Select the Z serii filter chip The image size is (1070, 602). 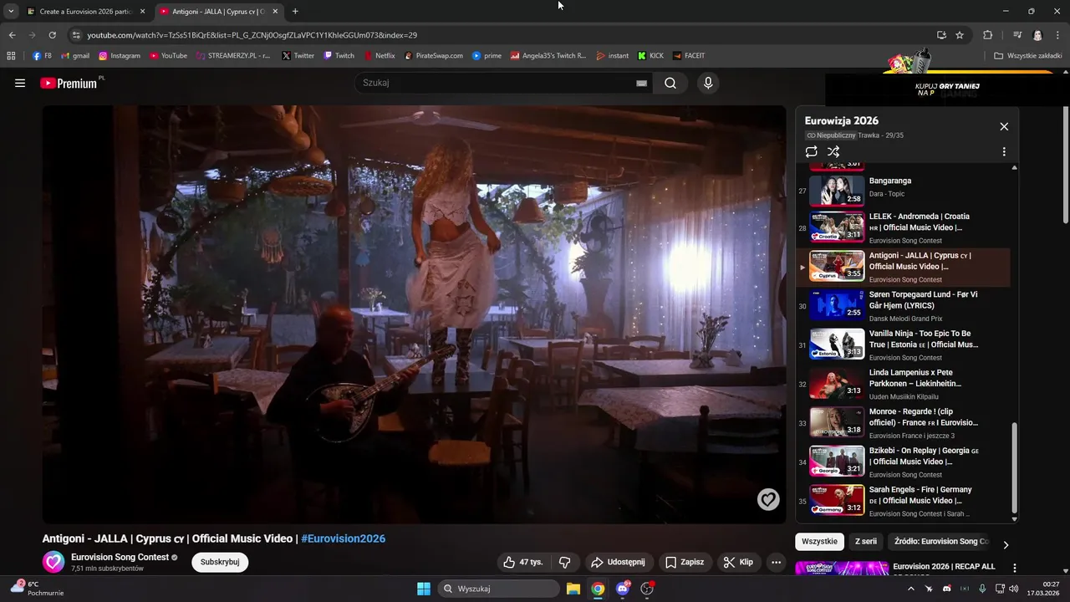[866, 541]
